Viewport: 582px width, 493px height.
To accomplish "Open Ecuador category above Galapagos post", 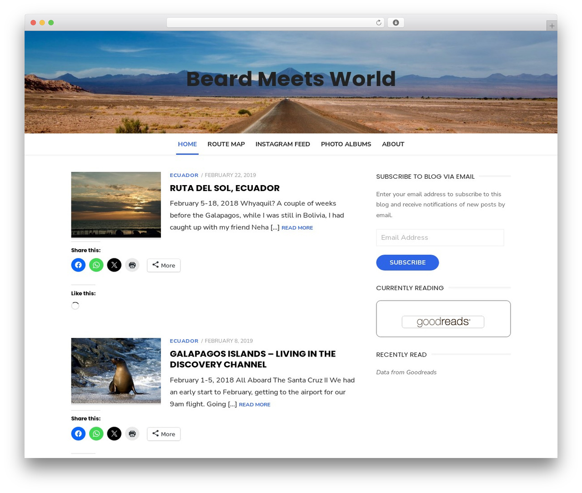I will 184,341.
